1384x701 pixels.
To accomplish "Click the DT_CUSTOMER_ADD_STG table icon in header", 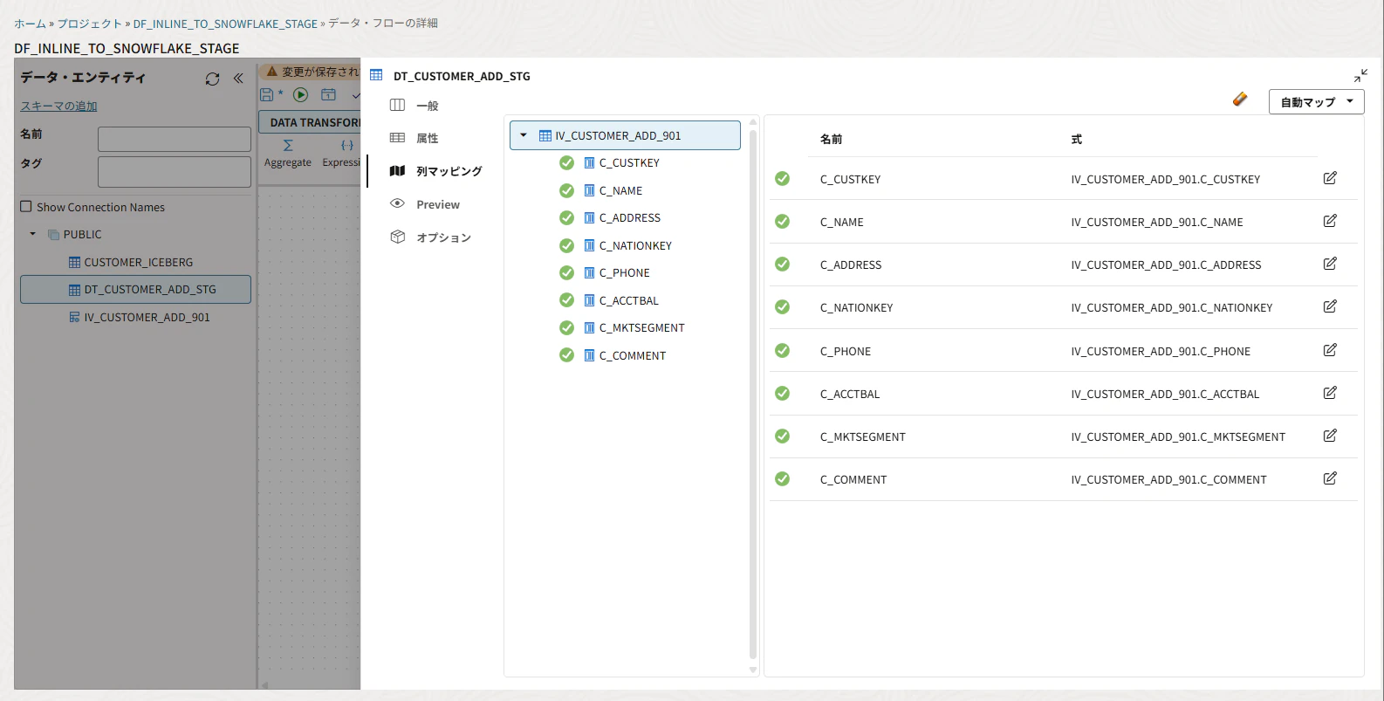I will 376,75.
